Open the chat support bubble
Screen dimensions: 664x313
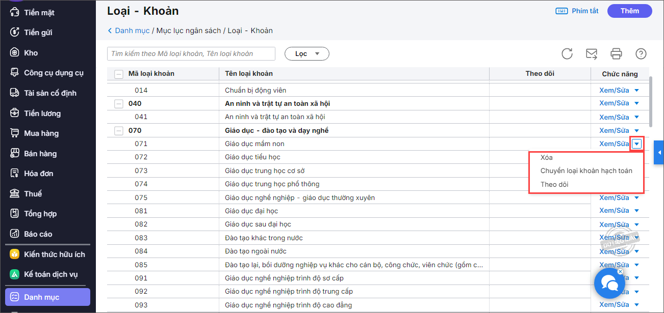(x=609, y=283)
